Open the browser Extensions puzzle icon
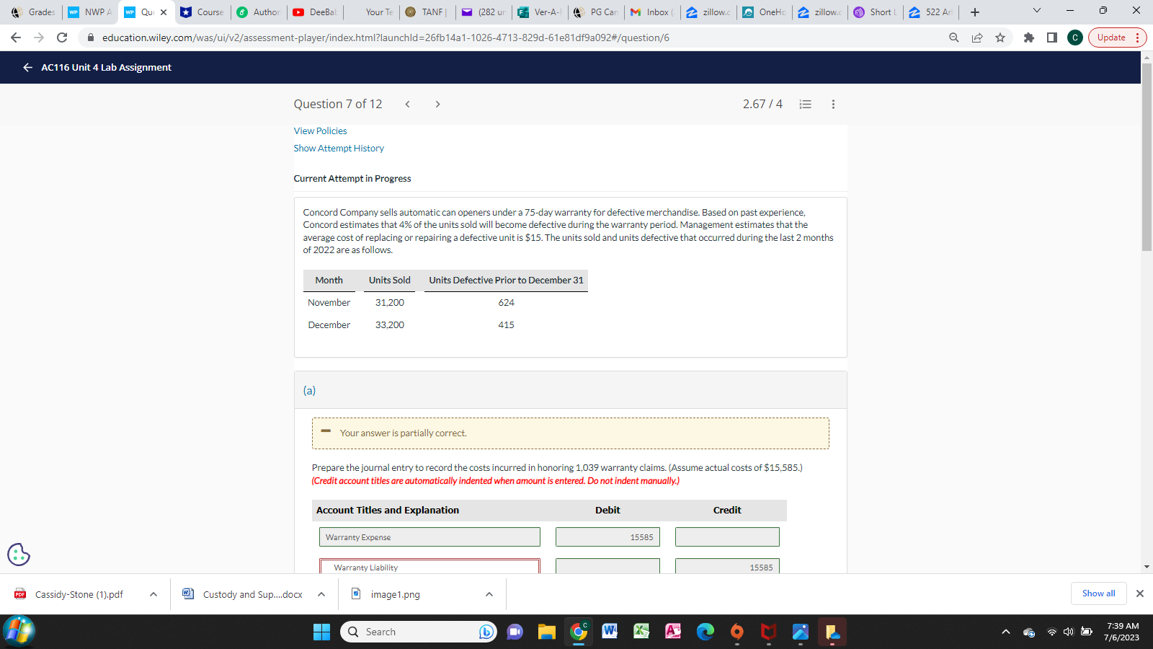This screenshot has width=1153, height=649. pyautogui.click(x=1029, y=37)
